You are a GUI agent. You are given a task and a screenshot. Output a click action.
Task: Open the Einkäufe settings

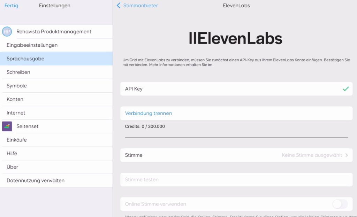tap(56, 140)
